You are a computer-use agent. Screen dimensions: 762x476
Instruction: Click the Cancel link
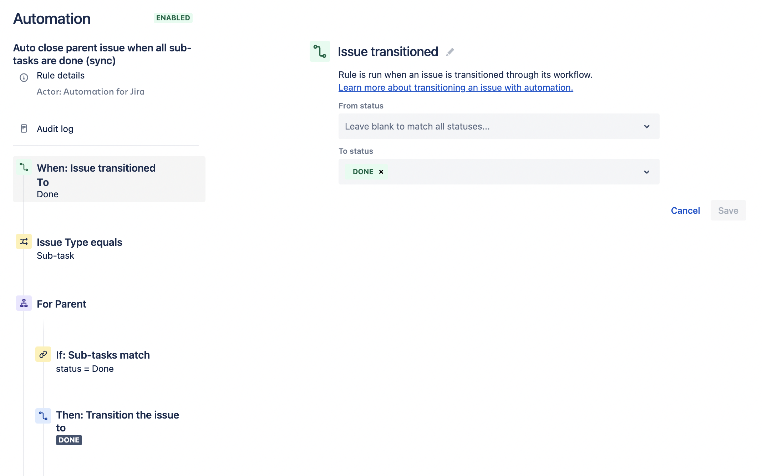(685, 211)
